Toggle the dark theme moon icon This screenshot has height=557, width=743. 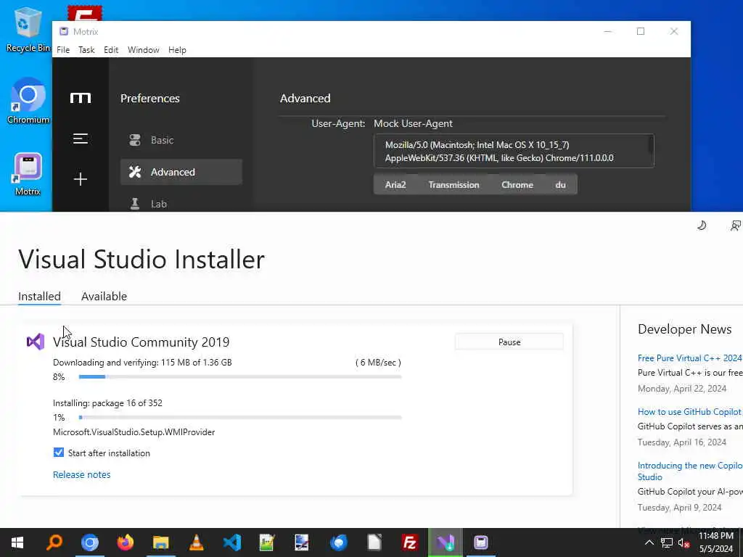click(702, 226)
